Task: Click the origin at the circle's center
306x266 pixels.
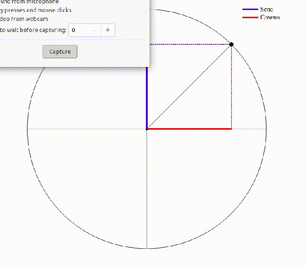Action: coord(147,129)
